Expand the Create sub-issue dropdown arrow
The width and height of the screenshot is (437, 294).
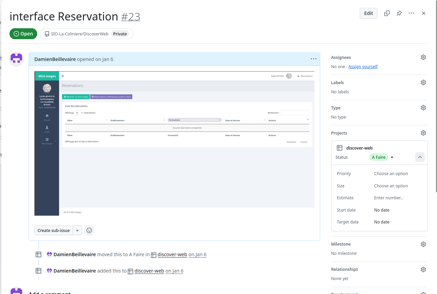77,230
